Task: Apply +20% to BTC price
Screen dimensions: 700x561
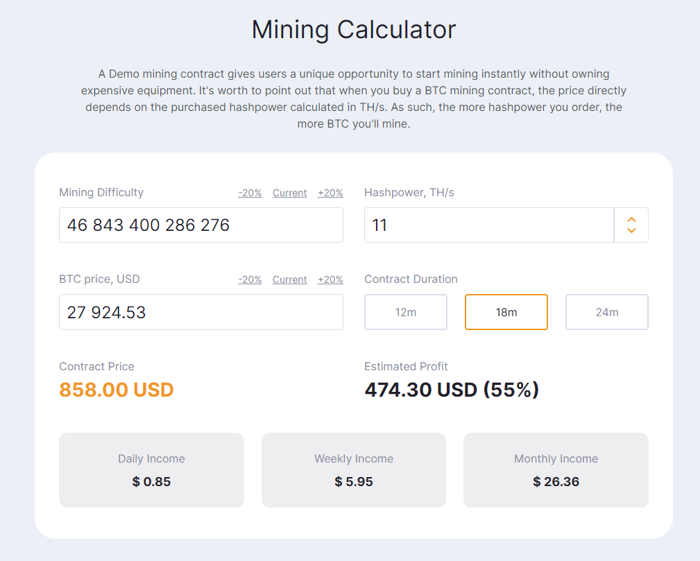Action: coord(330,279)
